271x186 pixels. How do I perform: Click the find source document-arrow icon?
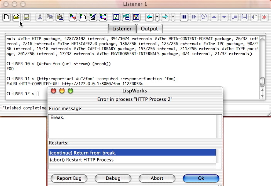coord(254,17)
